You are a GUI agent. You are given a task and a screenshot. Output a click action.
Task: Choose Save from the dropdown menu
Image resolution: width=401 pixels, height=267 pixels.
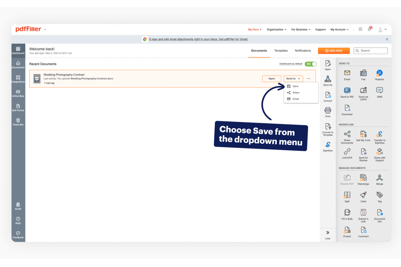pos(295,86)
